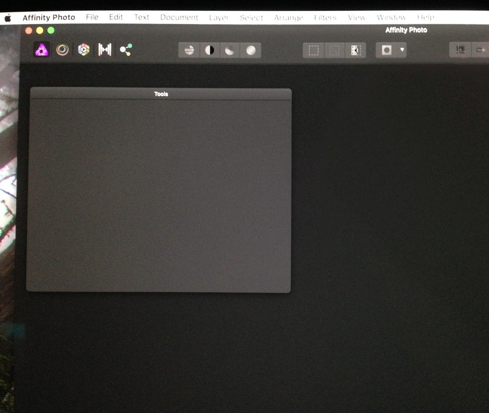Click the Affinity Photo window title
Screen dimensions: 489x413
click(x=406, y=30)
